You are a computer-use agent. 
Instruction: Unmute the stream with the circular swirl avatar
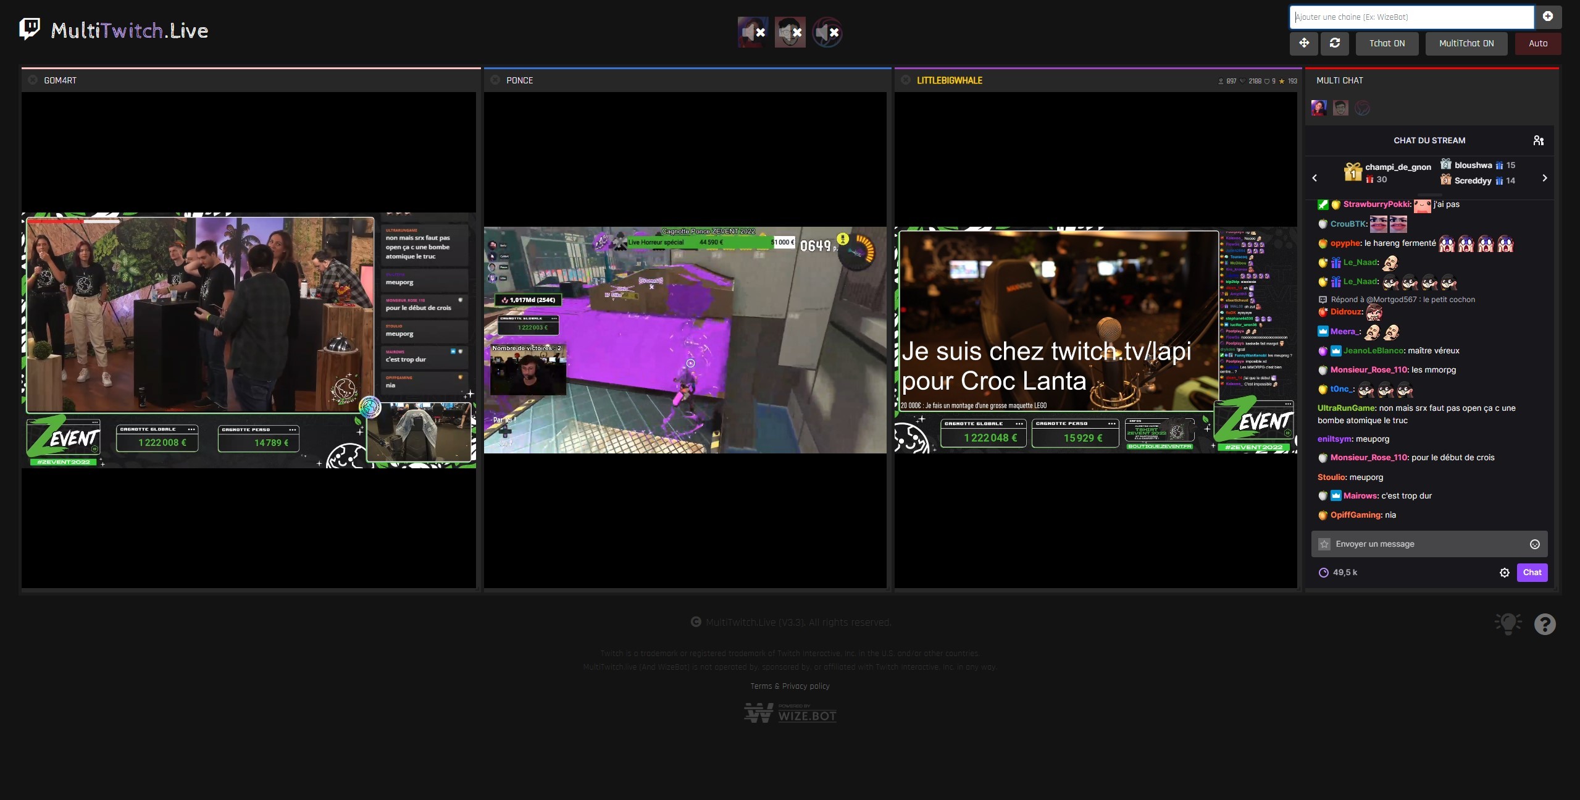click(827, 32)
